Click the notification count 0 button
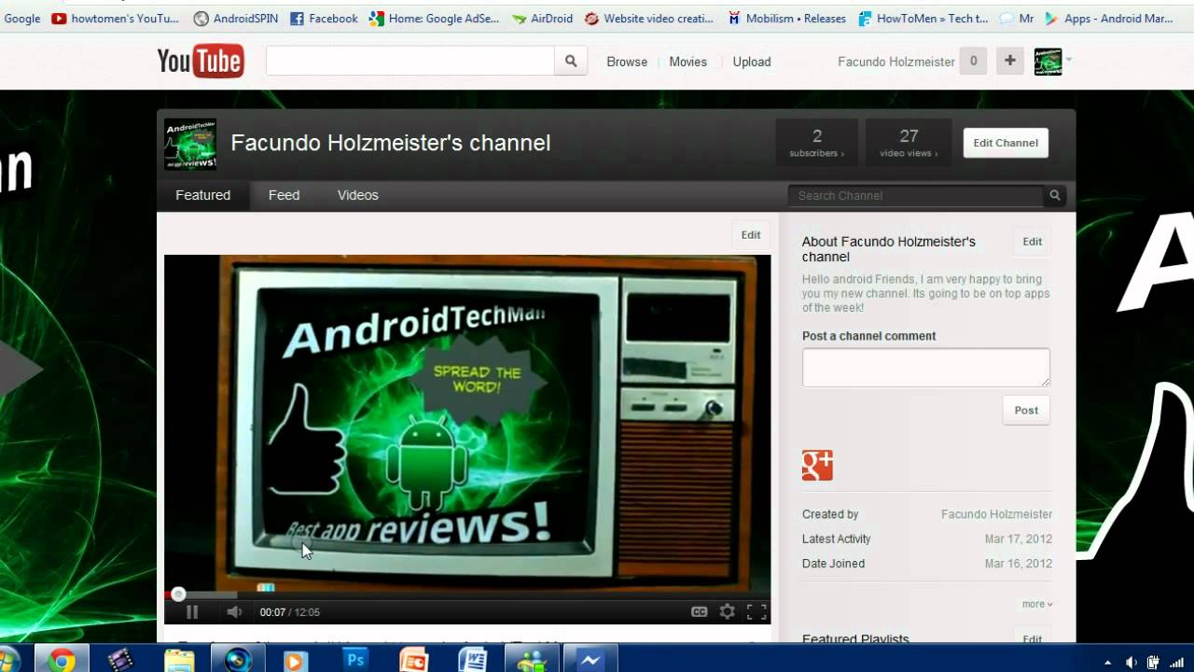The height and width of the screenshot is (672, 1194). click(x=973, y=62)
